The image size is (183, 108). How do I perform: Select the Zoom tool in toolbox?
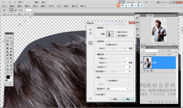(11, 73)
